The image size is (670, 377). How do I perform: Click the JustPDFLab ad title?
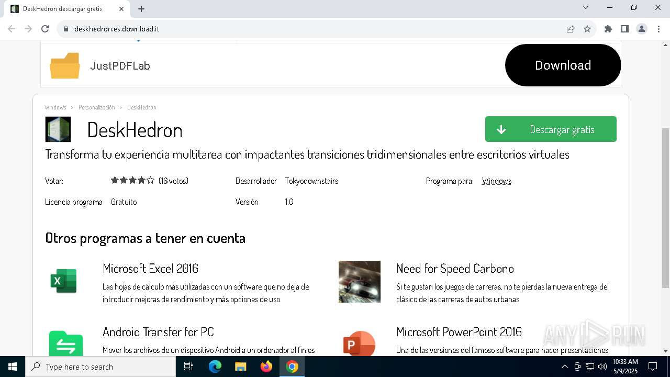[120, 66]
